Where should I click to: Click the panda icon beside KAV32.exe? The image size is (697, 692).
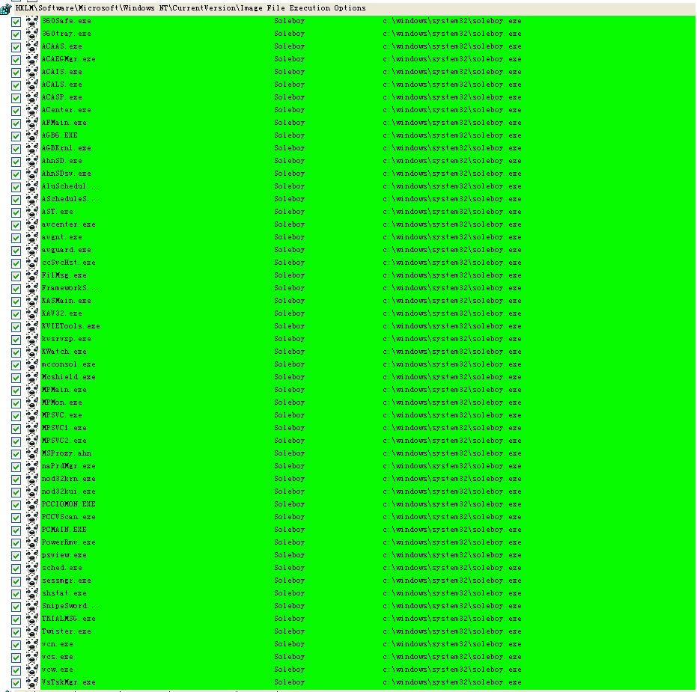(32, 313)
